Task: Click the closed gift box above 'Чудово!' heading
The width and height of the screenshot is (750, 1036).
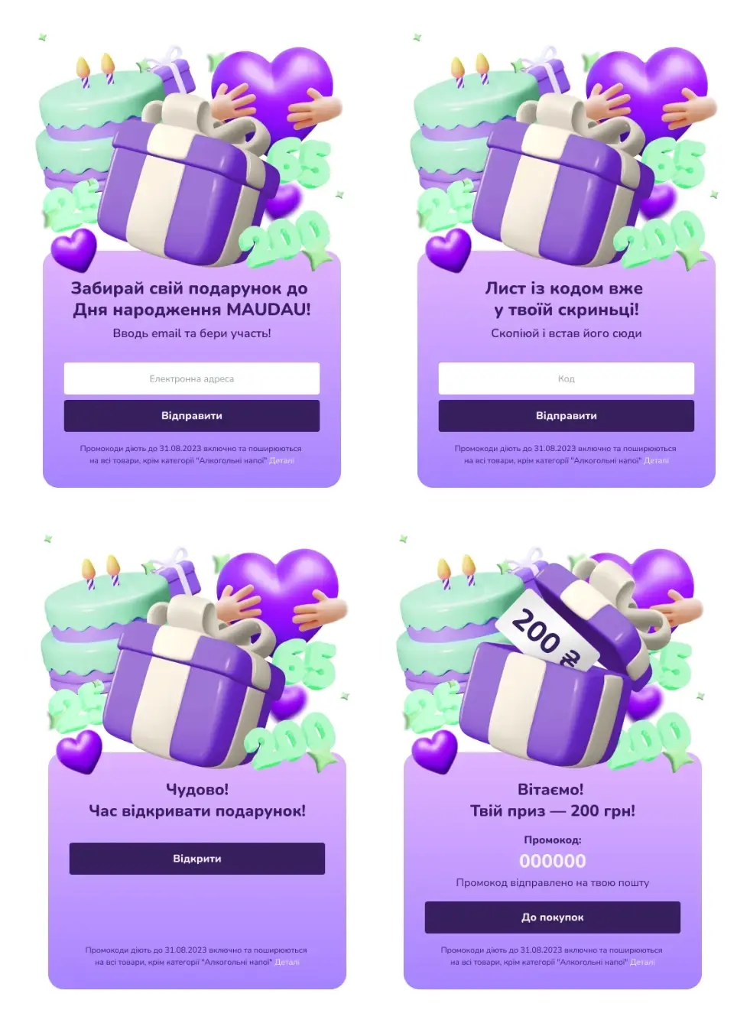Action: (x=193, y=684)
